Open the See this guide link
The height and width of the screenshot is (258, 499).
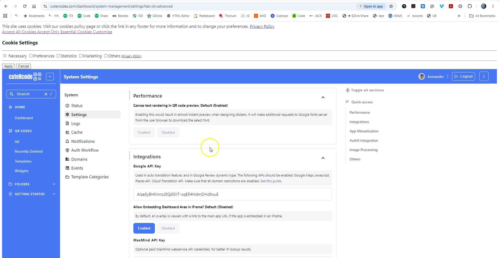pos(271,181)
